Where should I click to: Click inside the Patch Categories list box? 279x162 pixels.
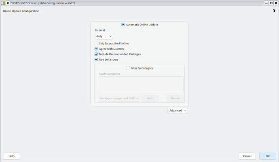[x=141, y=85]
